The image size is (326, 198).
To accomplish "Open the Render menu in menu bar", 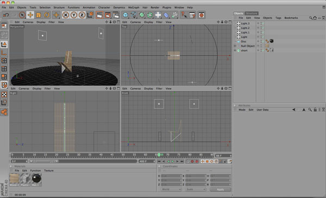I will click(155, 8).
